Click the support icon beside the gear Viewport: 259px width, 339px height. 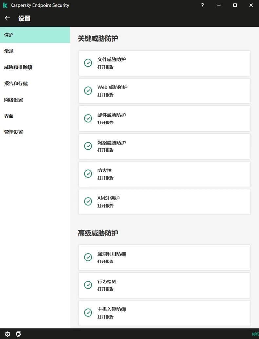(x=19, y=334)
